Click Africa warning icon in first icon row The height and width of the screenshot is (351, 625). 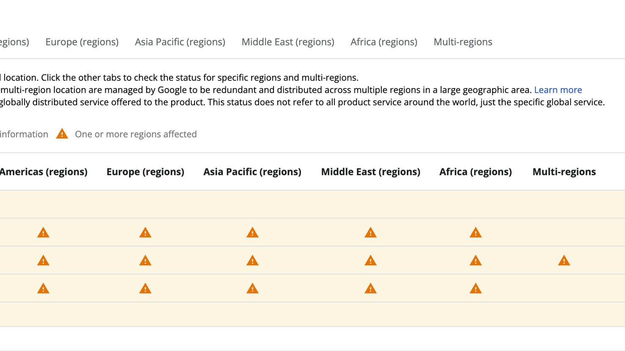[476, 232]
